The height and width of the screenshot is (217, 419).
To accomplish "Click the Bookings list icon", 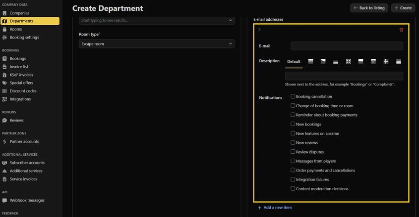I will tap(4, 59).
